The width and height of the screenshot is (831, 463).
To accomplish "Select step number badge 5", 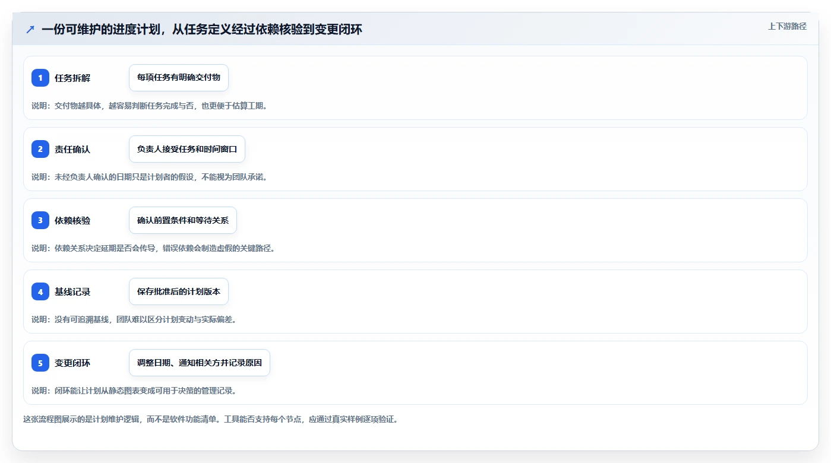I will [x=40, y=363].
